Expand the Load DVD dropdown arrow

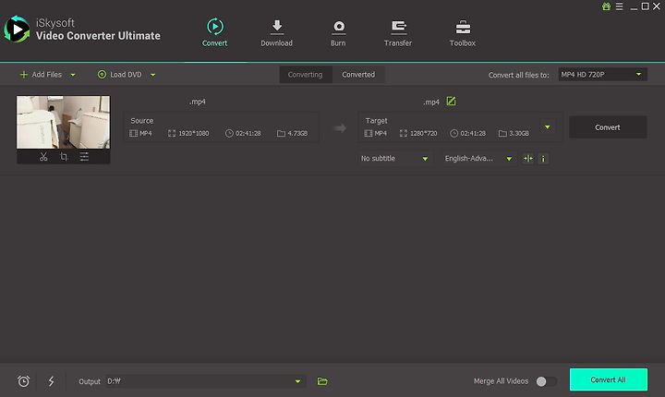click(x=152, y=75)
